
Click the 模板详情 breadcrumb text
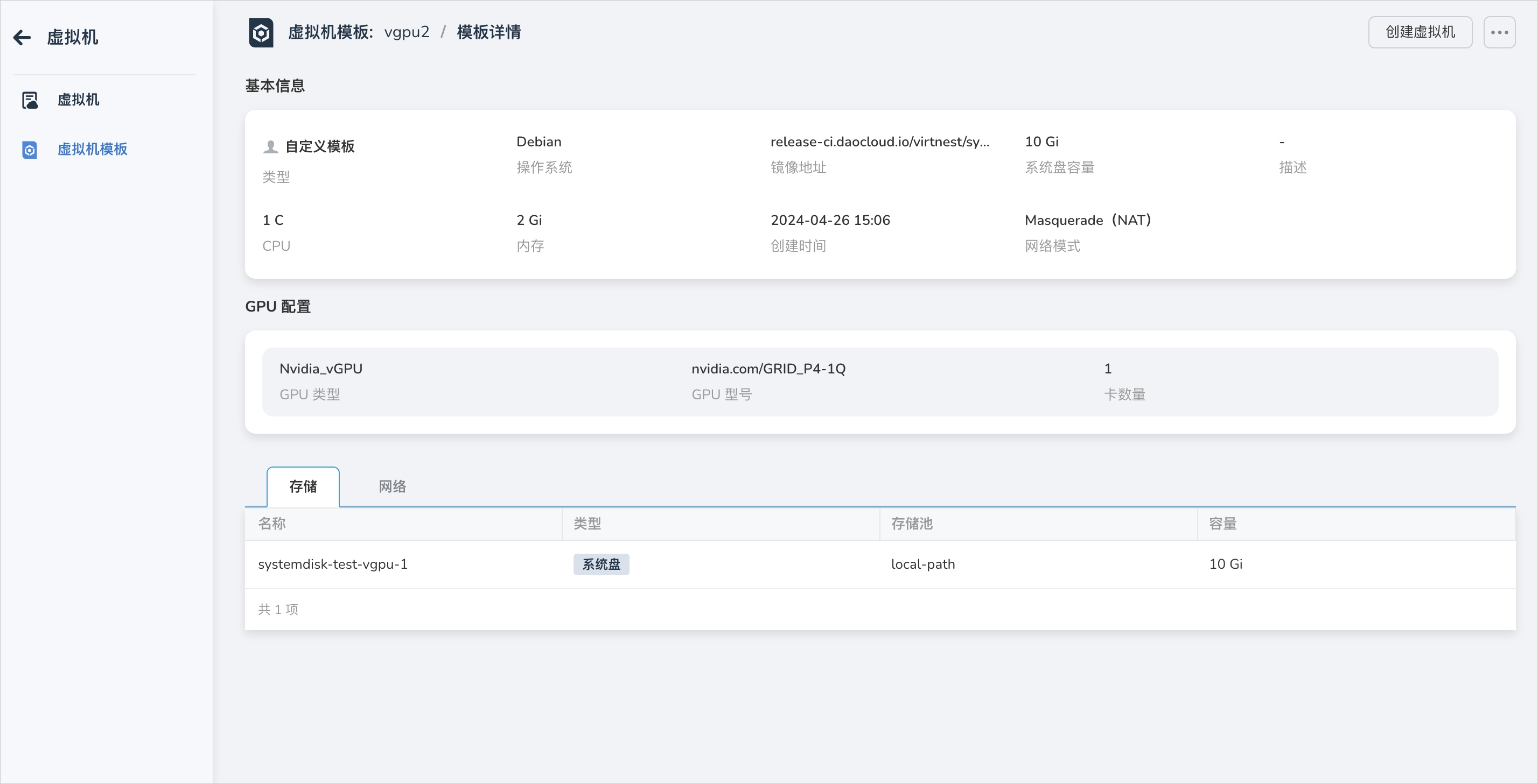click(488, 32)
